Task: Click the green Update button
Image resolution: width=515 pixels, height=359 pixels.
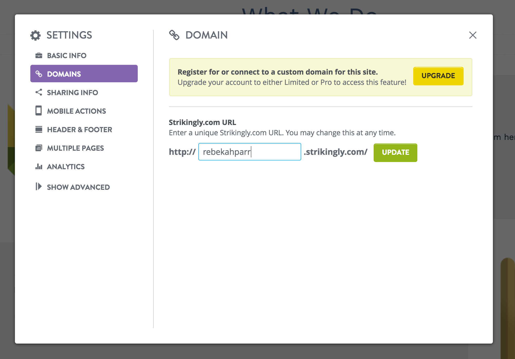Action: tap(395, 152)
